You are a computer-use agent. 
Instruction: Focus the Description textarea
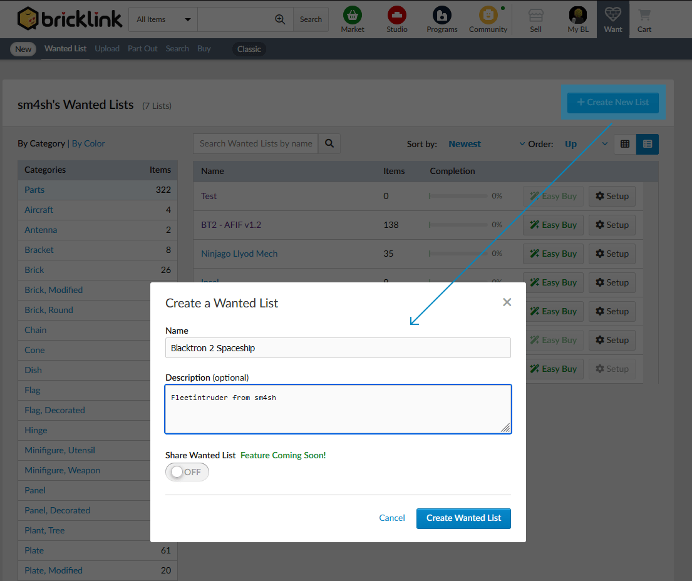coord(338,409)
